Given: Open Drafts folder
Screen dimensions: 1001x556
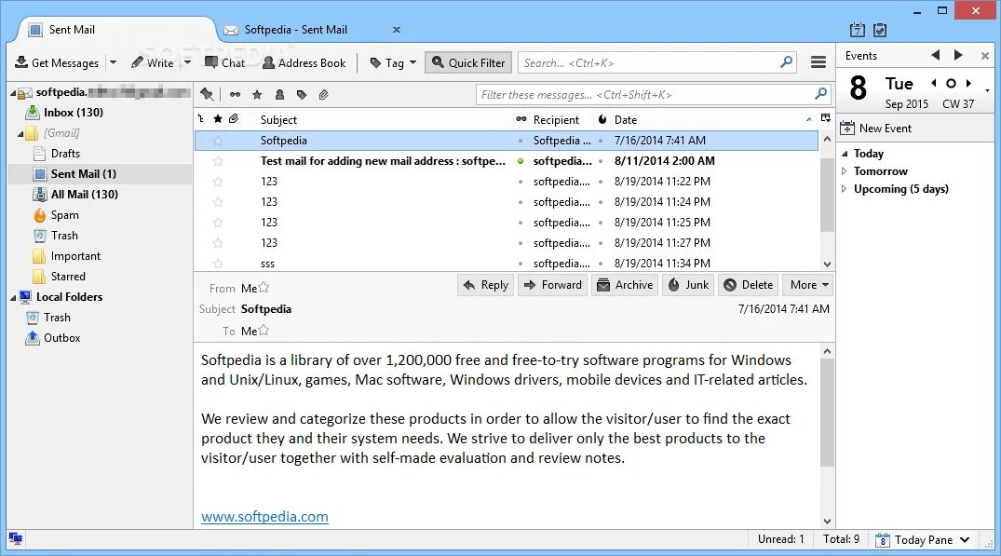Looking at the screenshot, I should pos(65,154).
